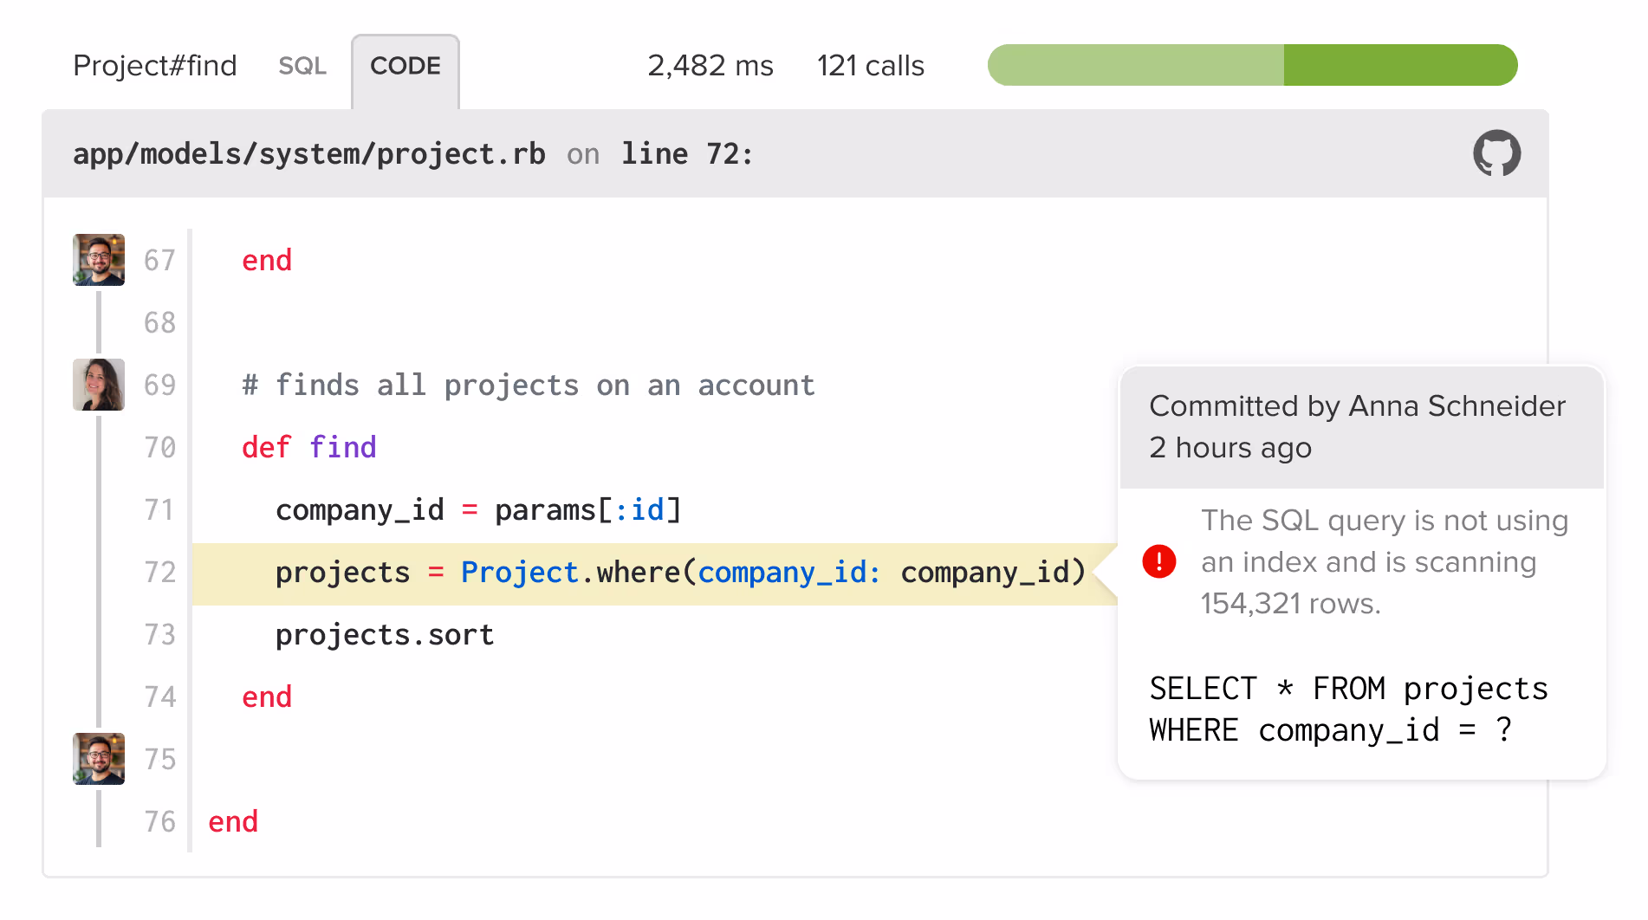1648x920 pixels.
Task: Select the committer avatar next to line 75
Action: point(98,759)
